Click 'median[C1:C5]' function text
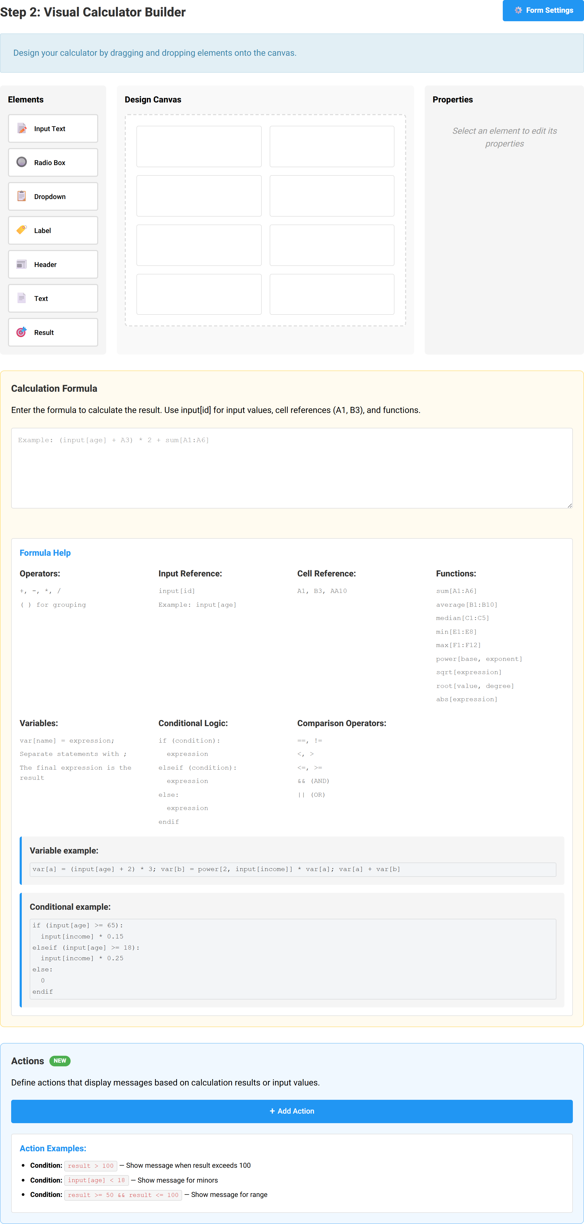The image size is (584, 1224). tap(462, 618)
